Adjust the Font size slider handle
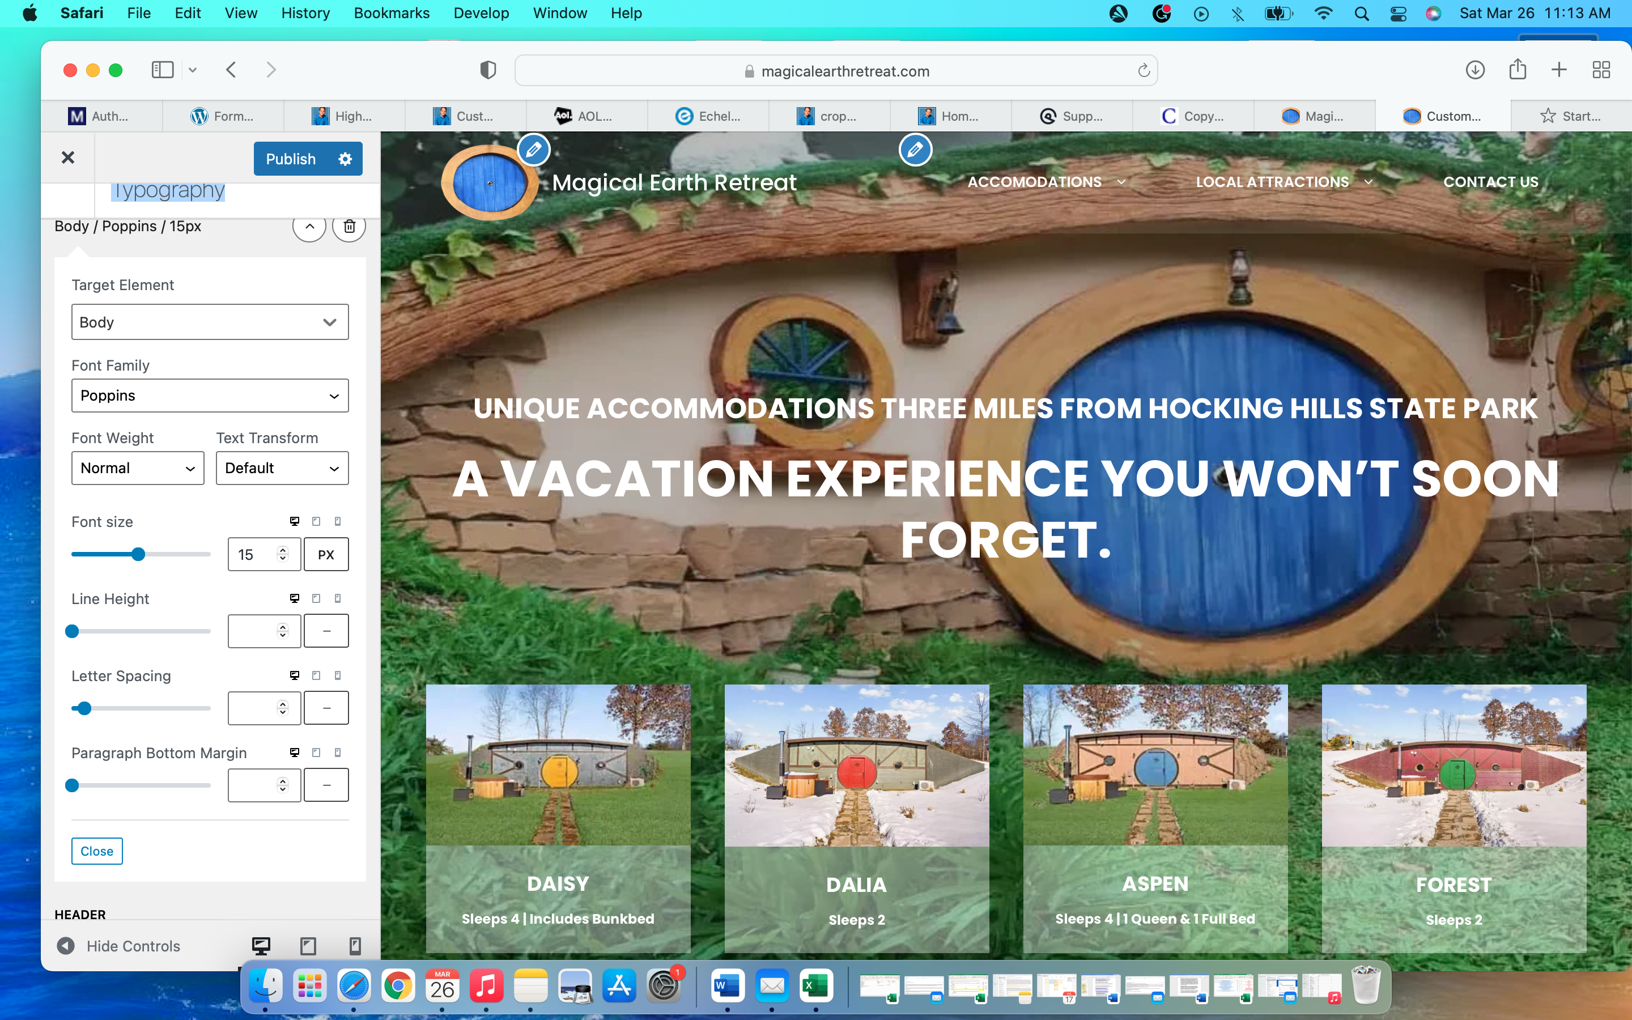The width and height of the screenshot is (1632, 1020). 138,555
